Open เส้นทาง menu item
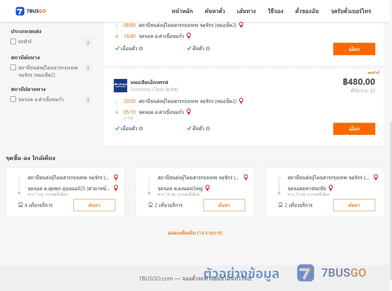This screenshot has height=291, width=392. tap(246, 11)
